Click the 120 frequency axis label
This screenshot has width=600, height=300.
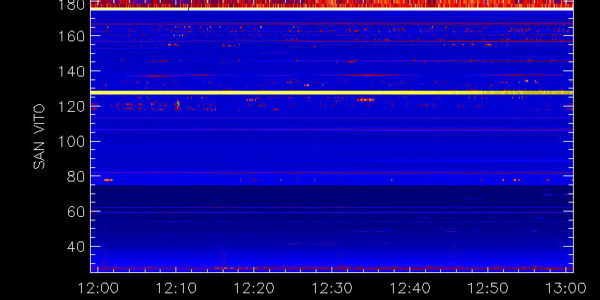tap(70, 106)
